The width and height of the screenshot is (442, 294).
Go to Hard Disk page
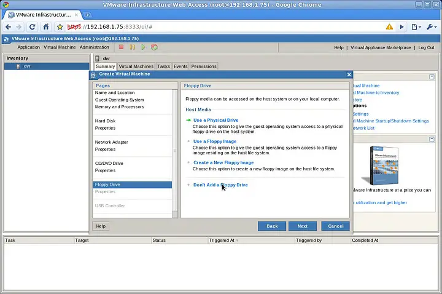tap(105, 121)
